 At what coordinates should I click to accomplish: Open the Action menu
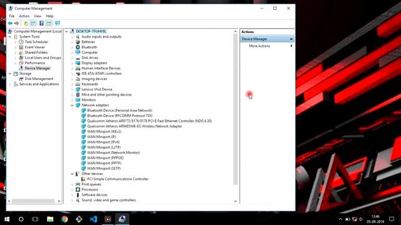click(24, 16)
